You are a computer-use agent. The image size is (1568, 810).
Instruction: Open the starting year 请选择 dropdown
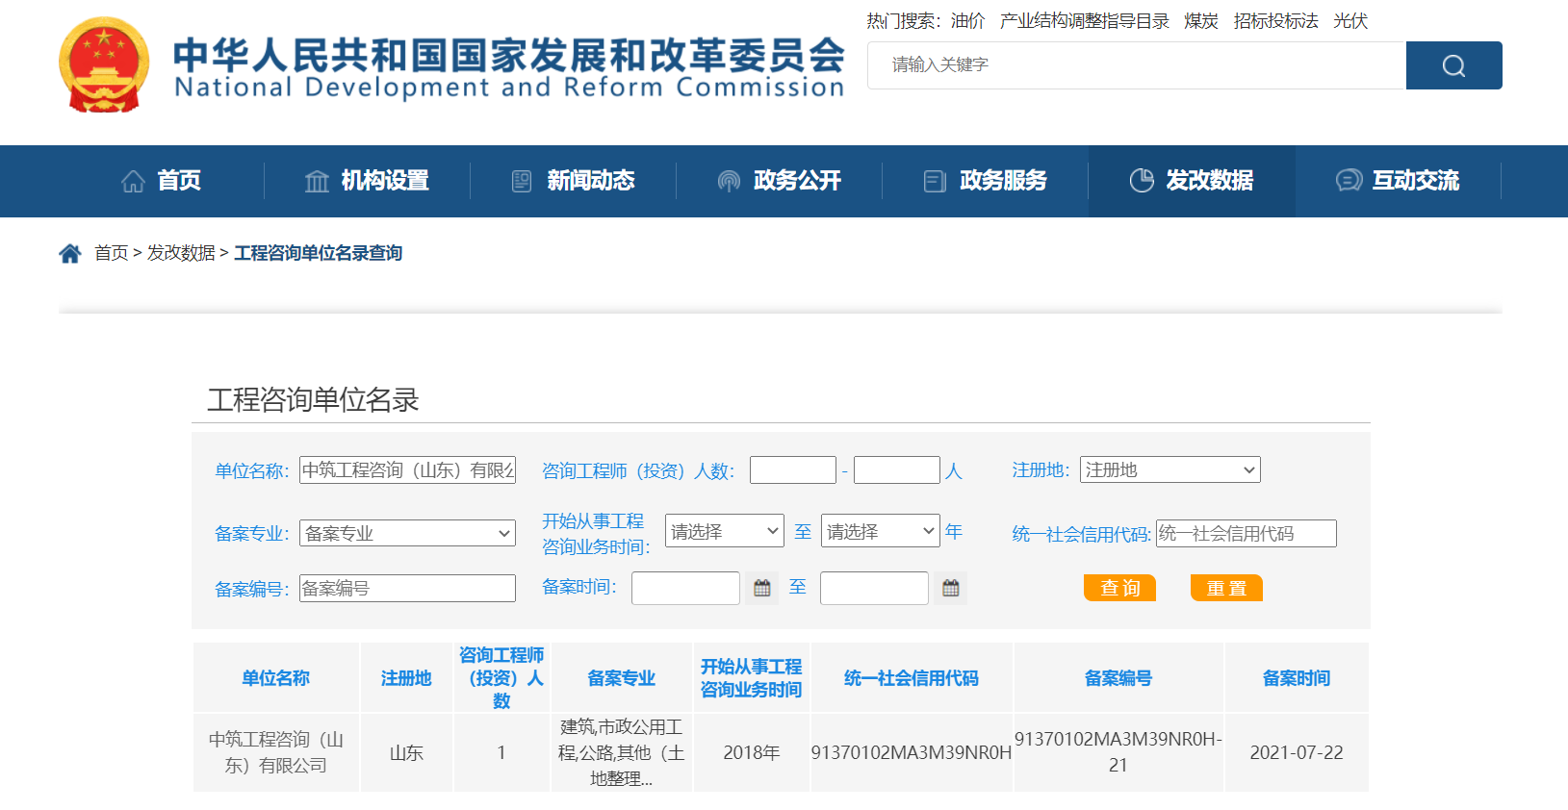pyautogui.click(x=724, y=531)
